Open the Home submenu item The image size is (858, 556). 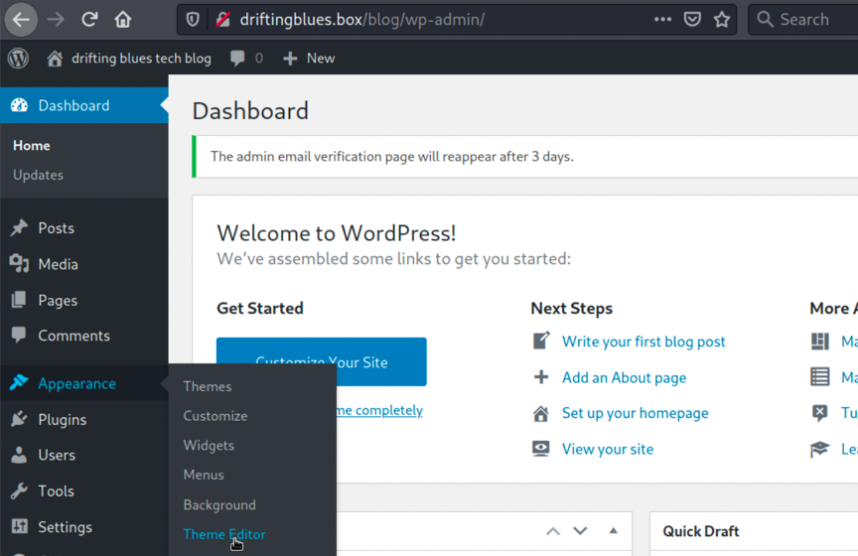[x=32, y=146]
